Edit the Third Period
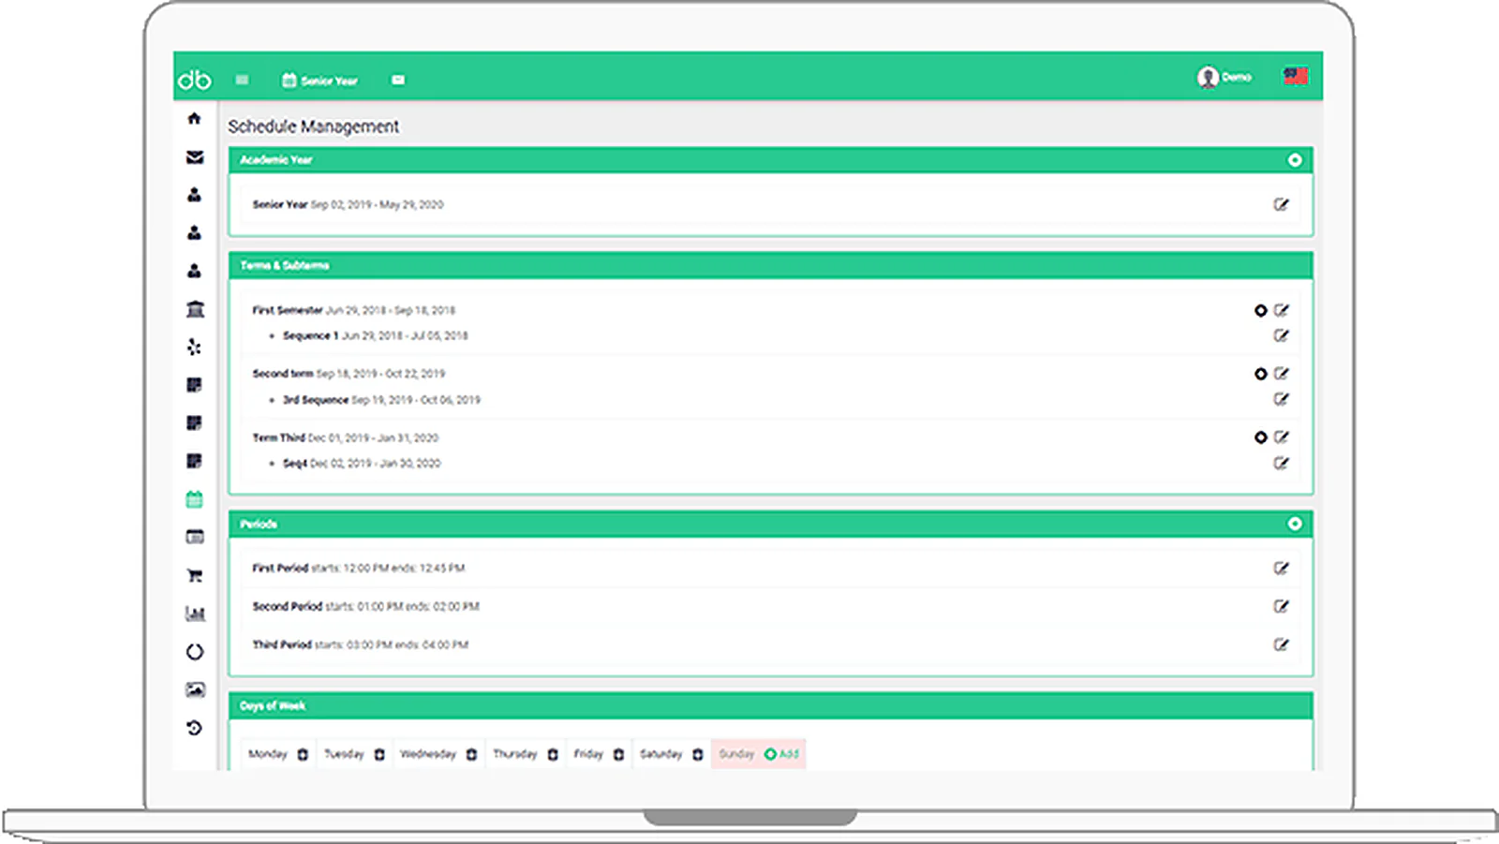Viewport: 1499px width, 844px height. 1281,644
